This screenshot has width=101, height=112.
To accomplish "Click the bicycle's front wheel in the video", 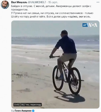I will [x=57, y=78].
